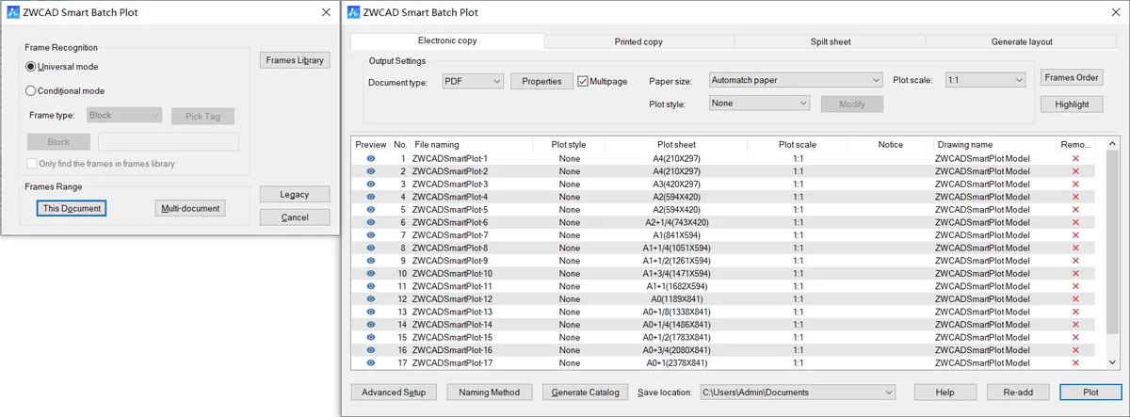Select file name ZWCADSmartPlot-14
This screenshot has height=417, width=1130.
[x=452, y=324]
